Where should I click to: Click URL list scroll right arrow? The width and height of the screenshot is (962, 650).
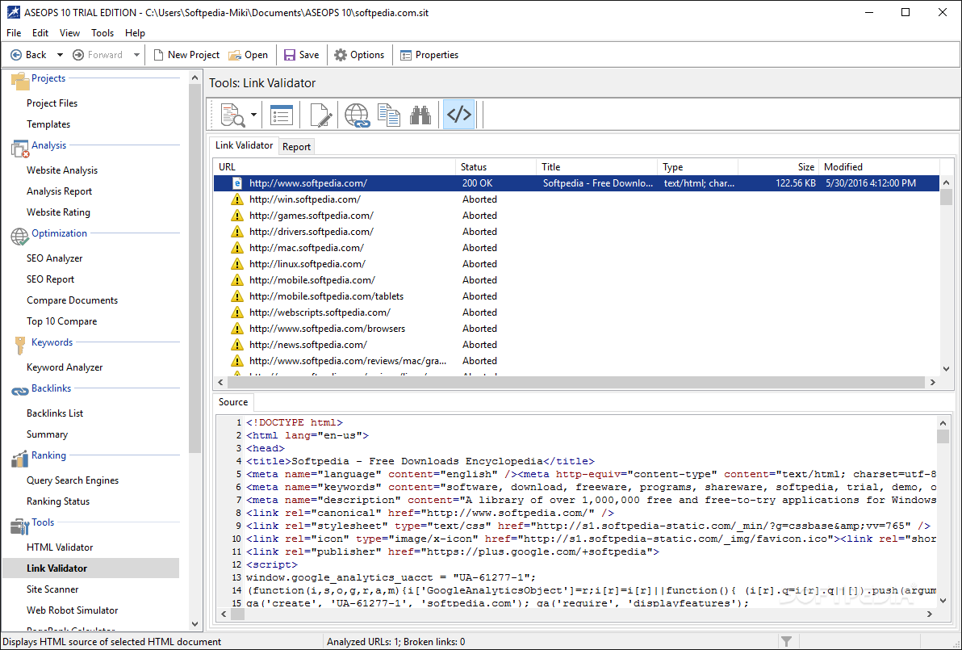coord(932,383)
